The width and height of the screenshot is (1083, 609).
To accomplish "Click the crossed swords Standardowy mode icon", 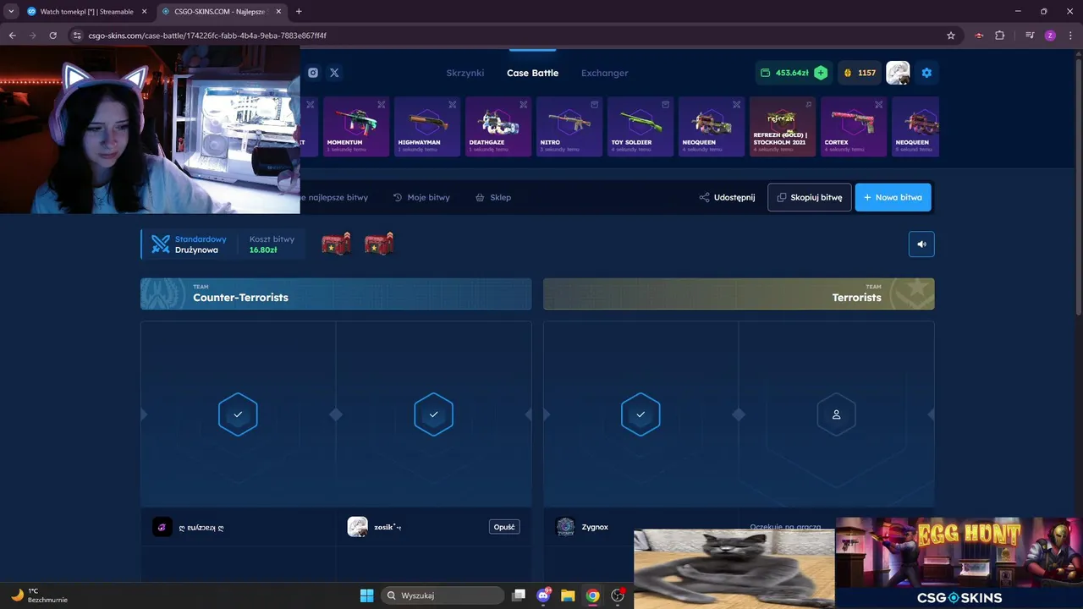I will (x=161, y=244).
